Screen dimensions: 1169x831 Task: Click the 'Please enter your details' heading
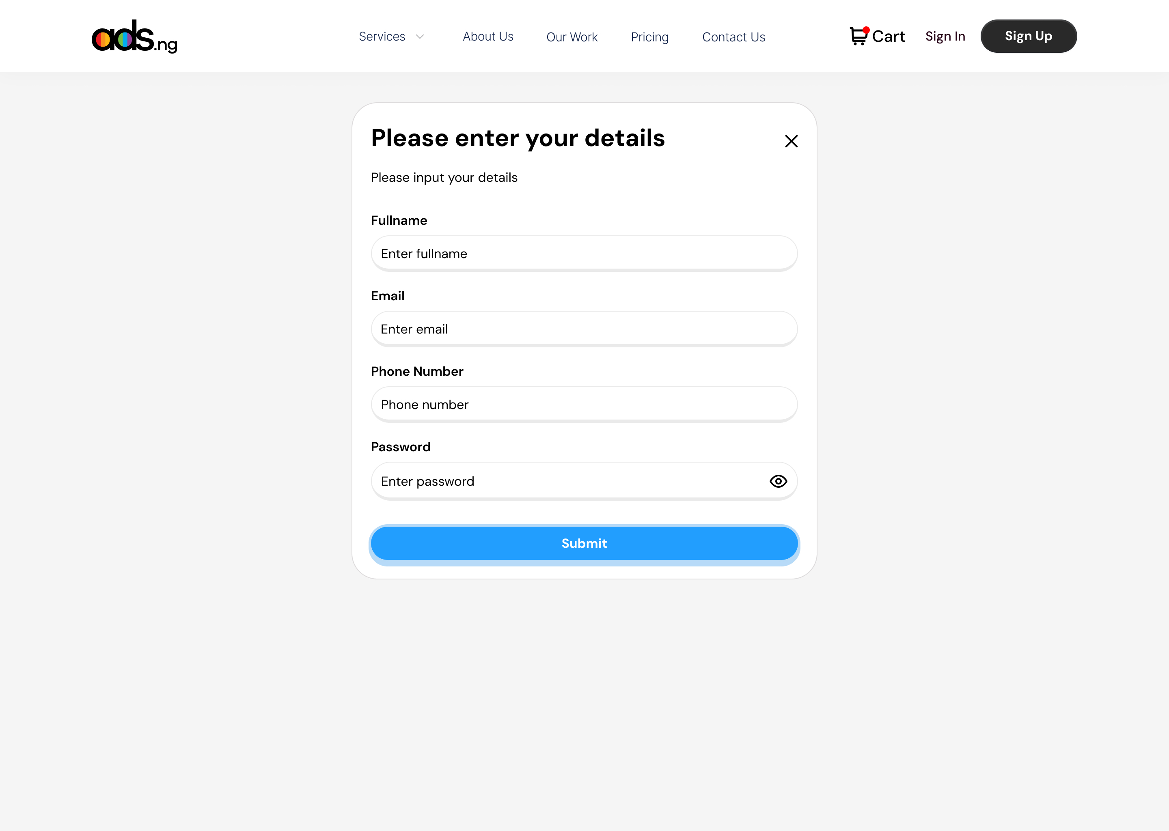[518, 138]
